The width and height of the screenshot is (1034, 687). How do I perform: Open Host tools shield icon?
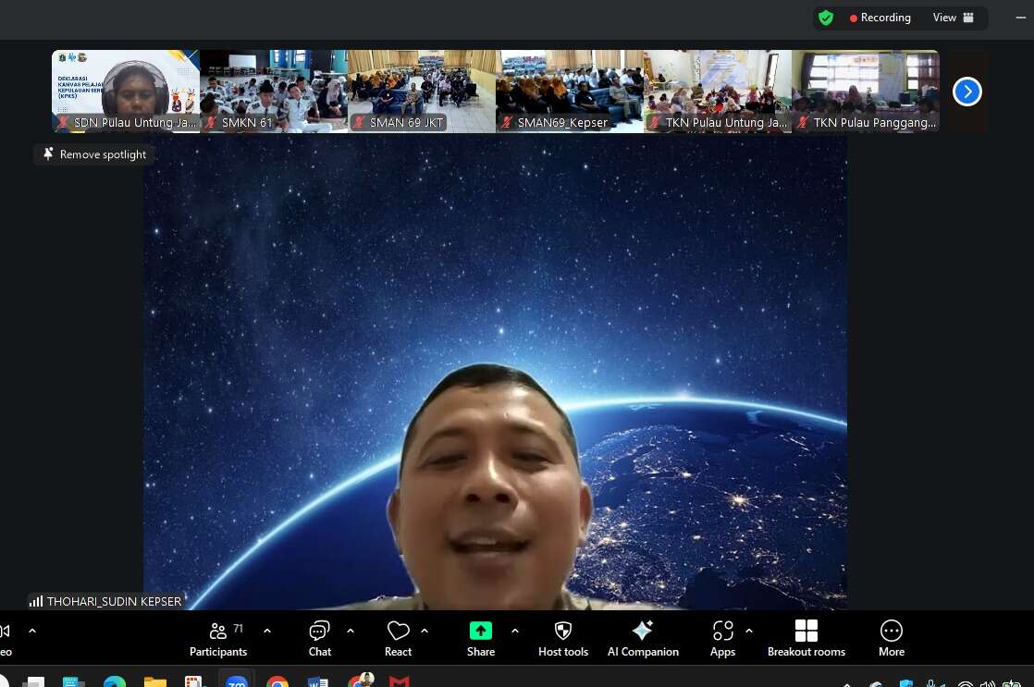[563, 638]
